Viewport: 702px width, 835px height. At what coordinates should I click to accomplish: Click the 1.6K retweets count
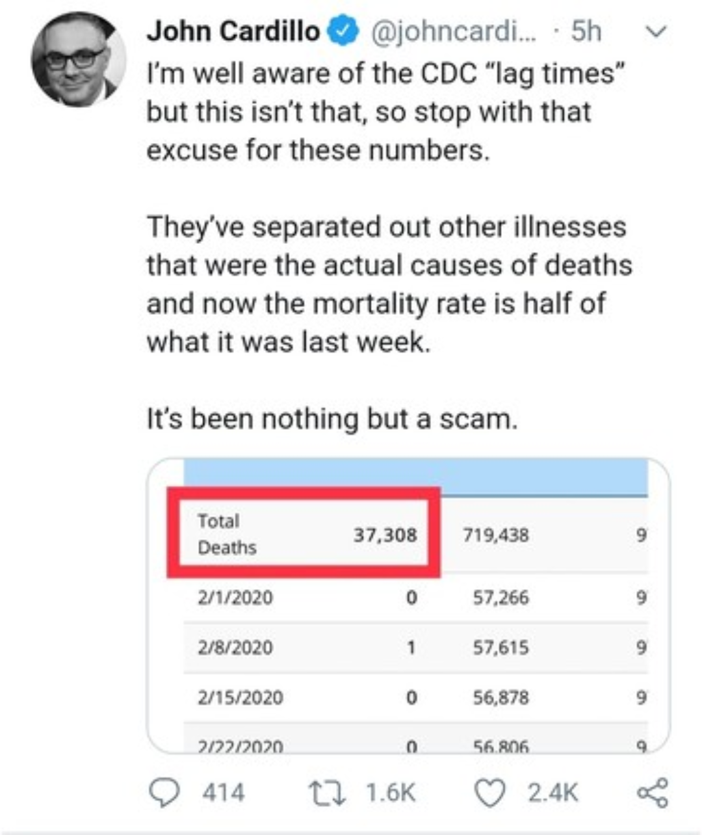point(390,793)
